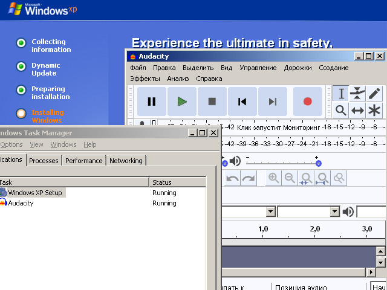Zoom out with the minus magnifier
The image size is (387, 290).
point(290,178)
